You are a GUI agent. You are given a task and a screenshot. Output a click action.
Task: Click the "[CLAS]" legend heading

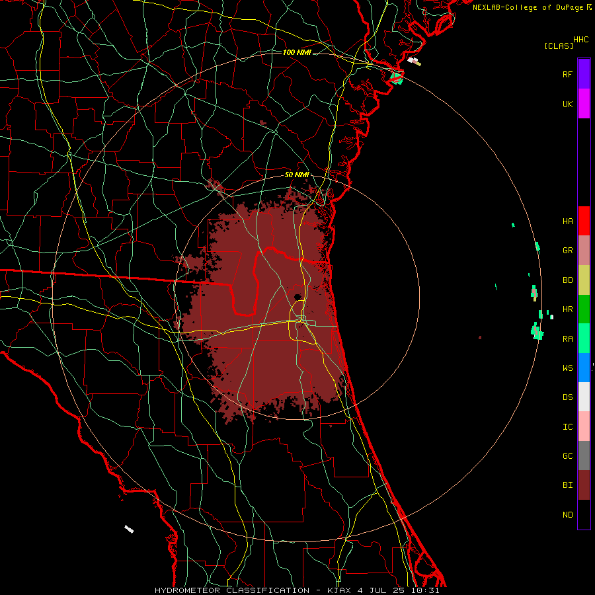tap(559, 46)
